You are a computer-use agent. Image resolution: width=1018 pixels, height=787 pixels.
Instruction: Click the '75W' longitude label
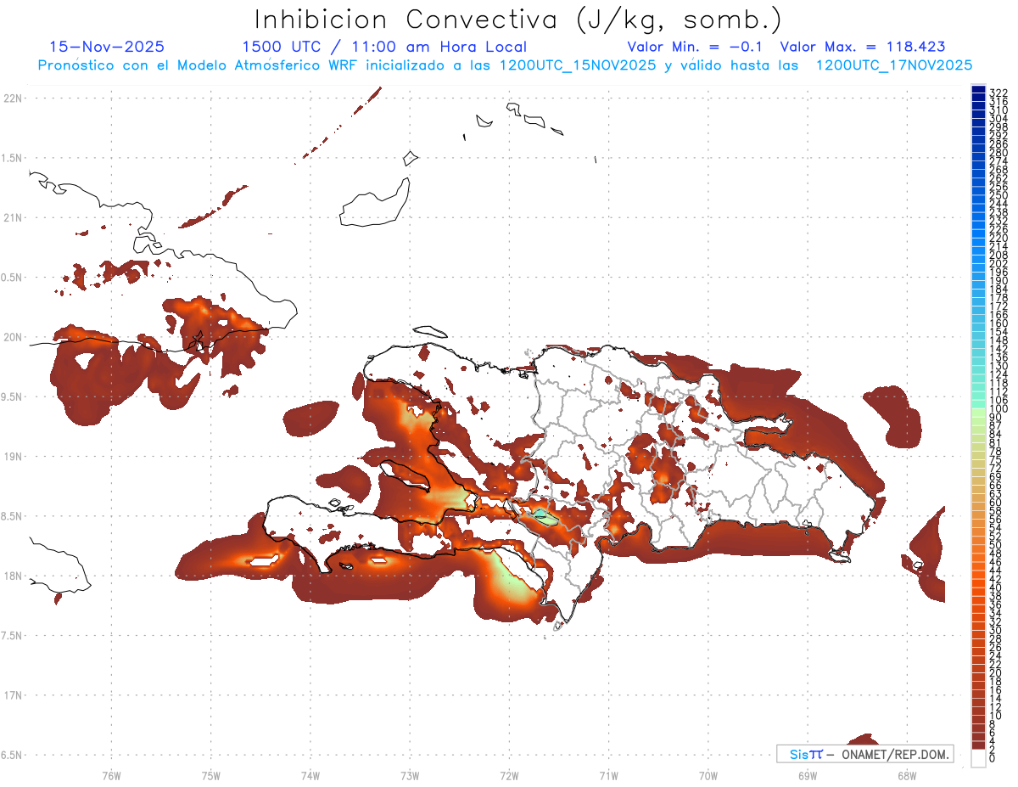(211, 774)
